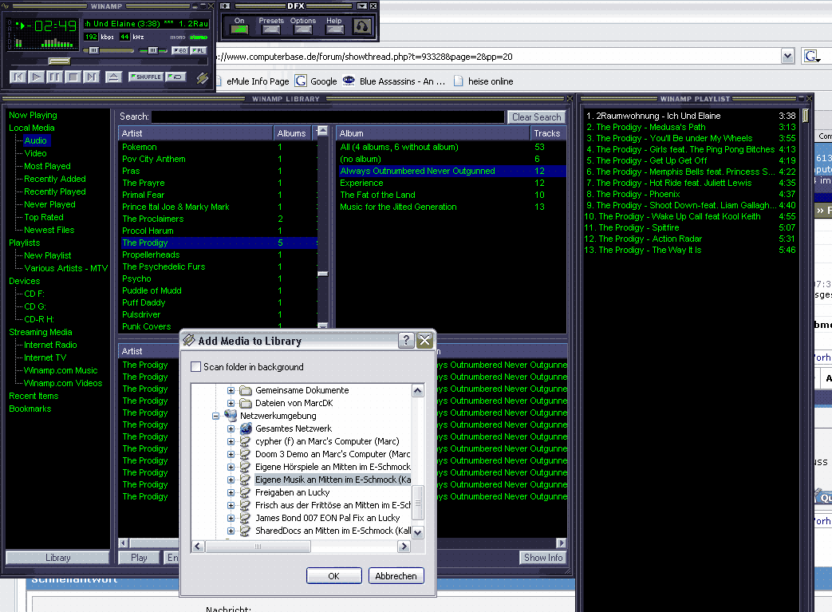
Task: Select album The Fat of the Land
Action: [x=451, y=195]
